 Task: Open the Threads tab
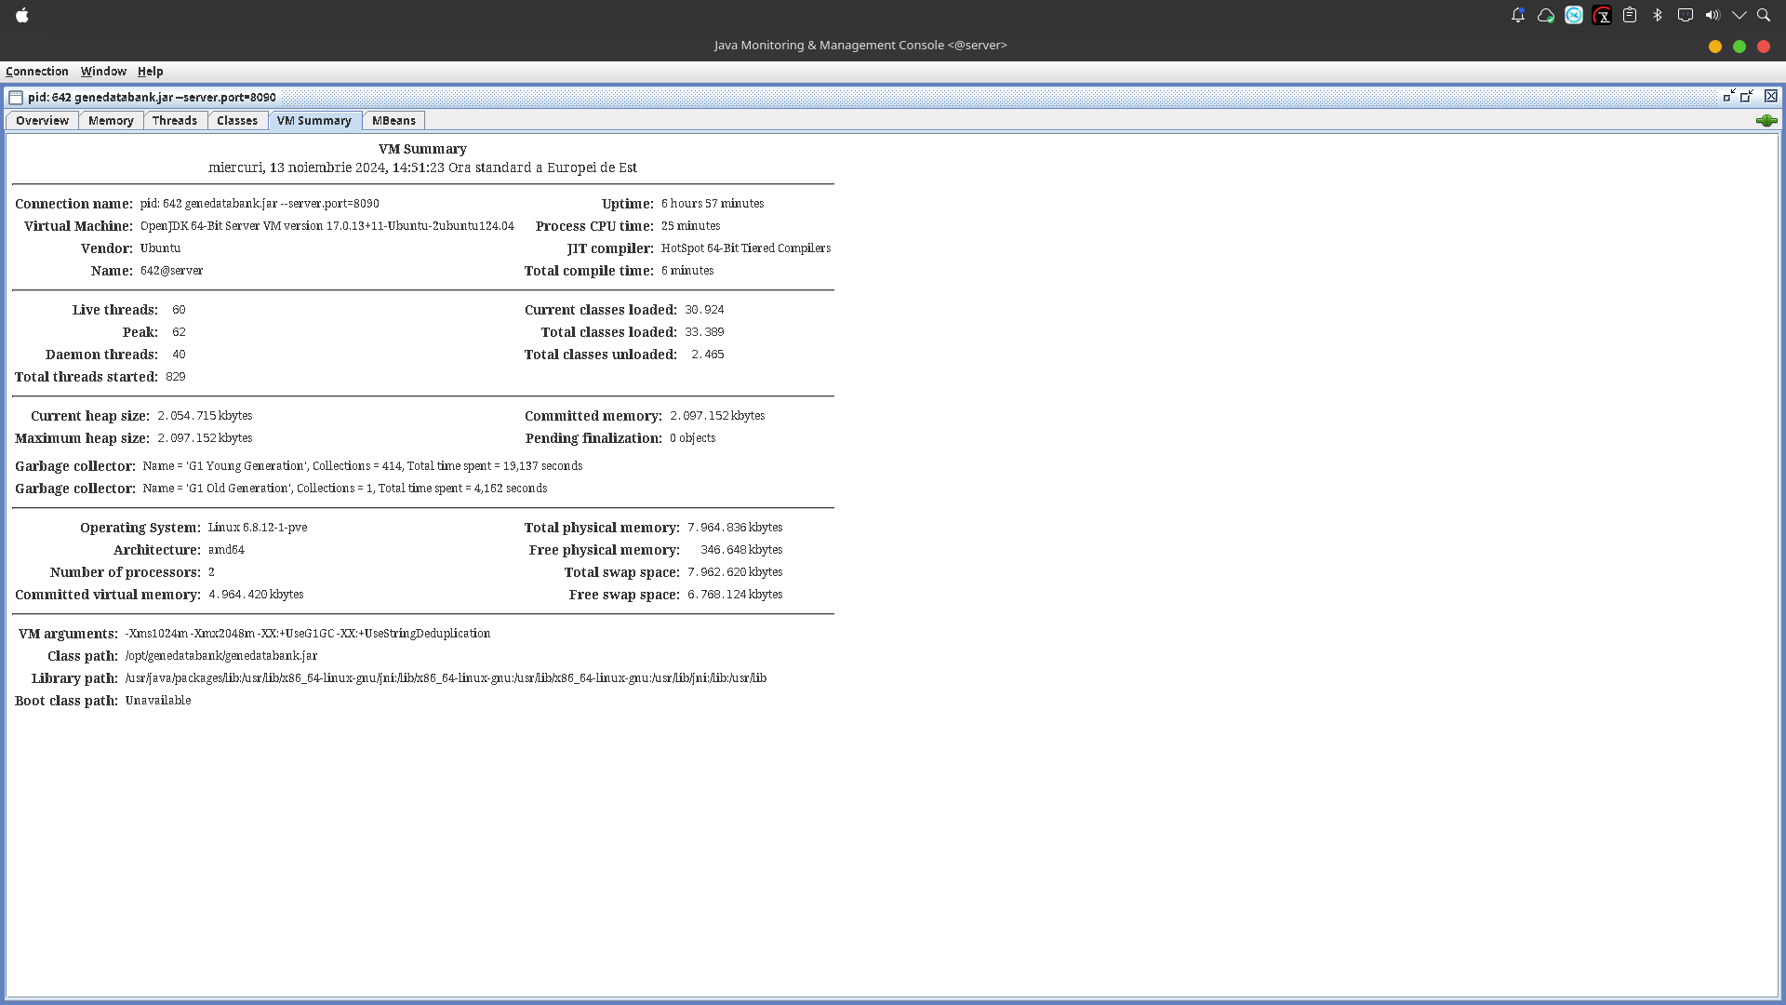[x=174, y=120]
